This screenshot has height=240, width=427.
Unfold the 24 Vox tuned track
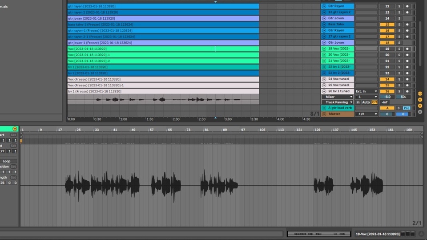click(324, 79)
